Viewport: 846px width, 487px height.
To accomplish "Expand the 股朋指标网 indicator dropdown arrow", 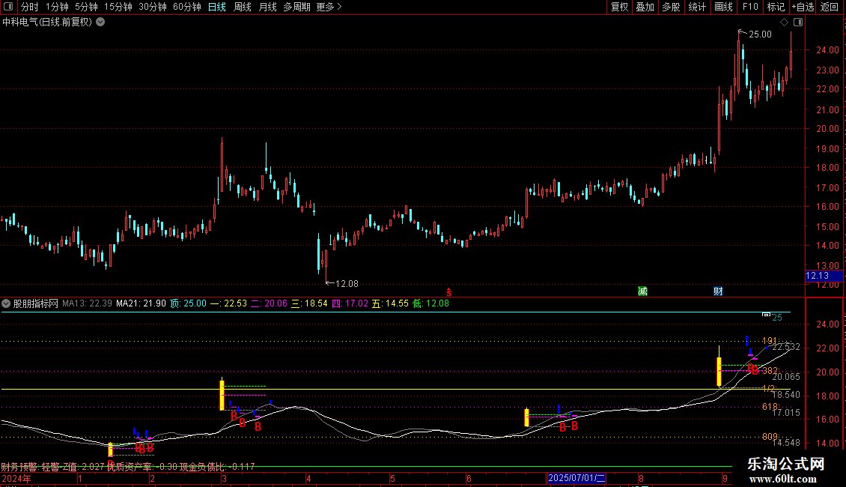I will pyautogui.click(x=7, y=304).
